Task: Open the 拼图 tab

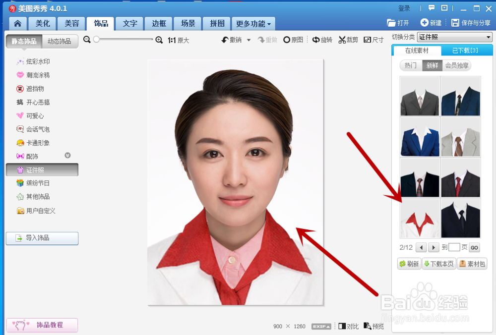Action: pyautogui.click(x=217, y=23)
